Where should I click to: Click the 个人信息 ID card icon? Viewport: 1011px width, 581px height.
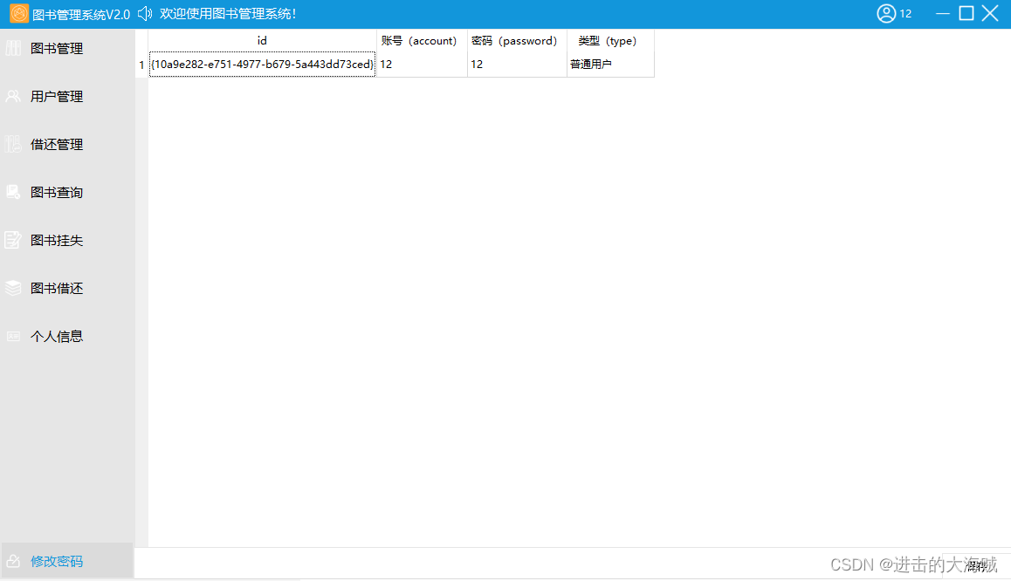(x=14, y=336)
